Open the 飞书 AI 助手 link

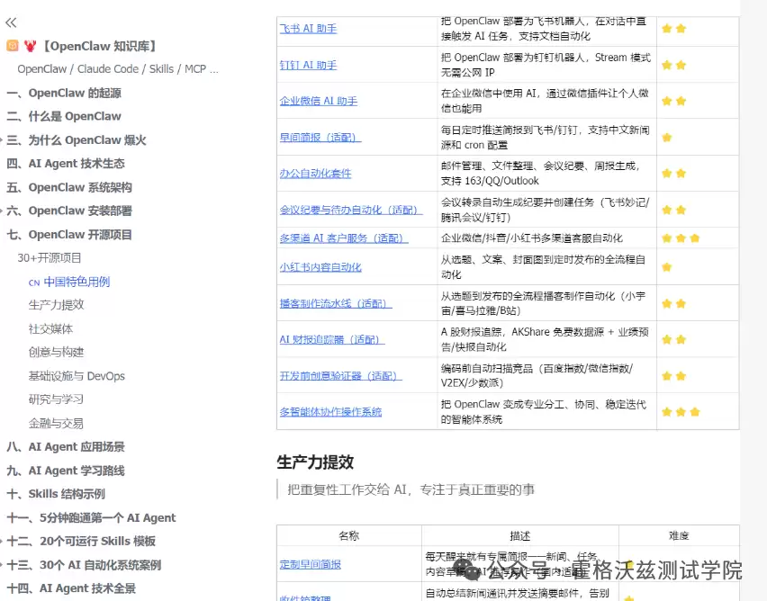pos(309,29)
